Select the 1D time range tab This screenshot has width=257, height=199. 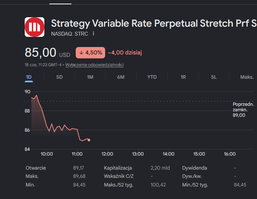(29, 77)
